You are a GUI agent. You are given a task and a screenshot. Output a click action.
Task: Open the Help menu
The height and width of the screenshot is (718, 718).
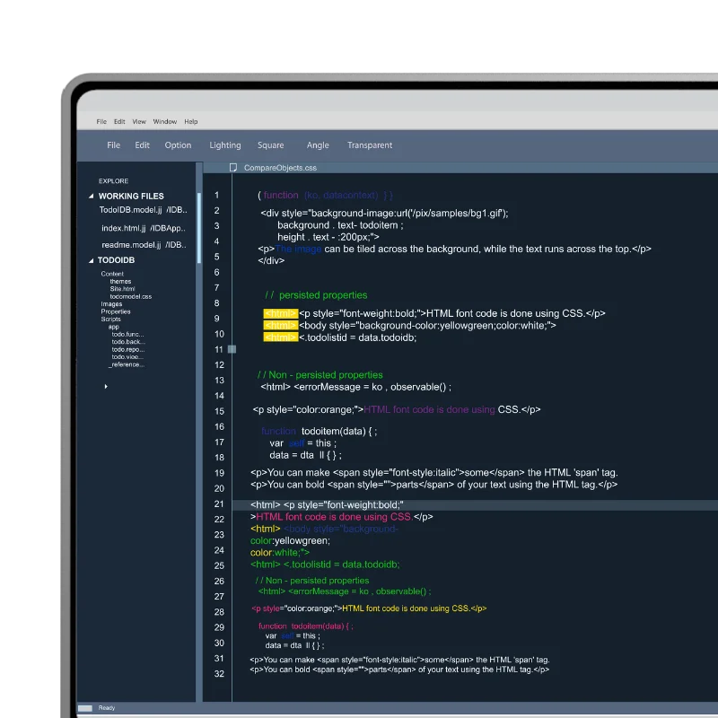(x=191, y=121)
